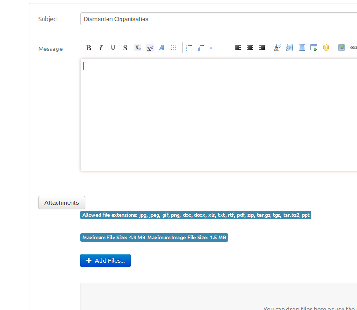357x310 pixels.
Task: Open the Attachments button
Action: [62, 202]
